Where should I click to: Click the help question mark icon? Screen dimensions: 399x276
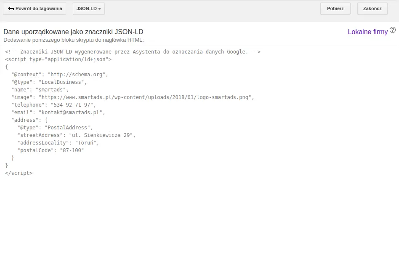pyautogui.click(x=393, y=30)
